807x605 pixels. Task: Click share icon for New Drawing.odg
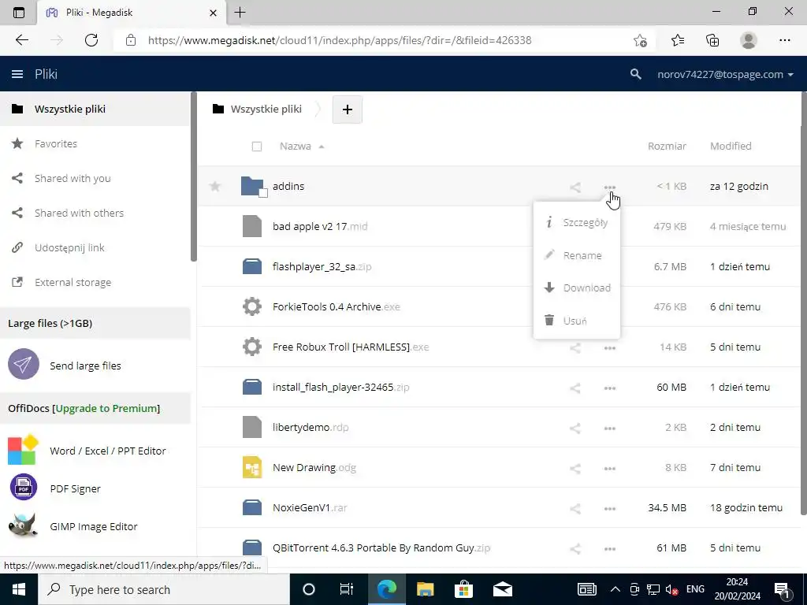coord(575,468)
